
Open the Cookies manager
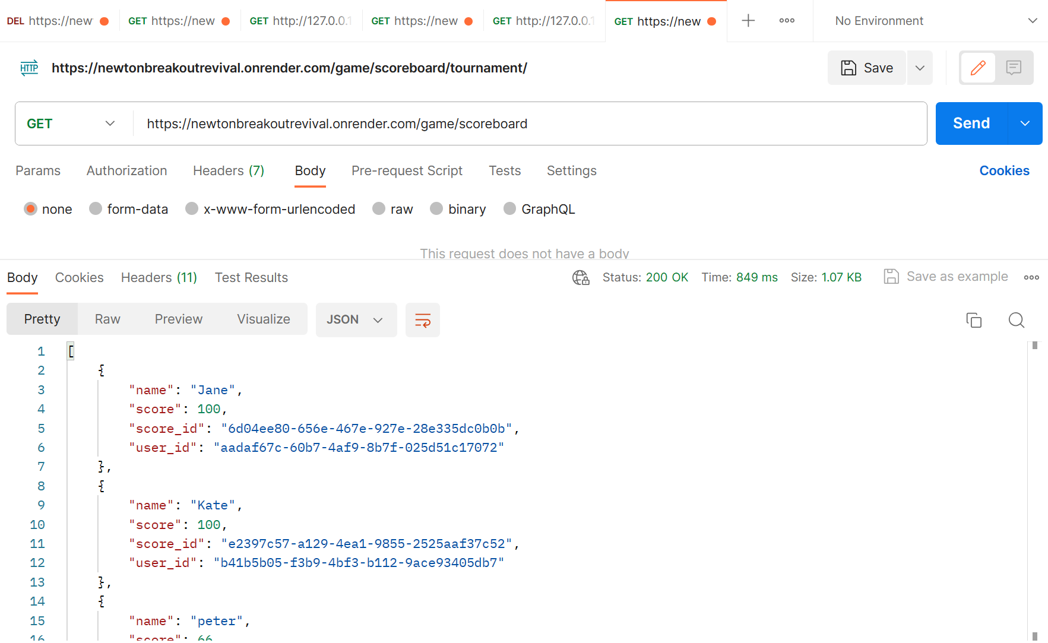click(x=1004, y=171)
